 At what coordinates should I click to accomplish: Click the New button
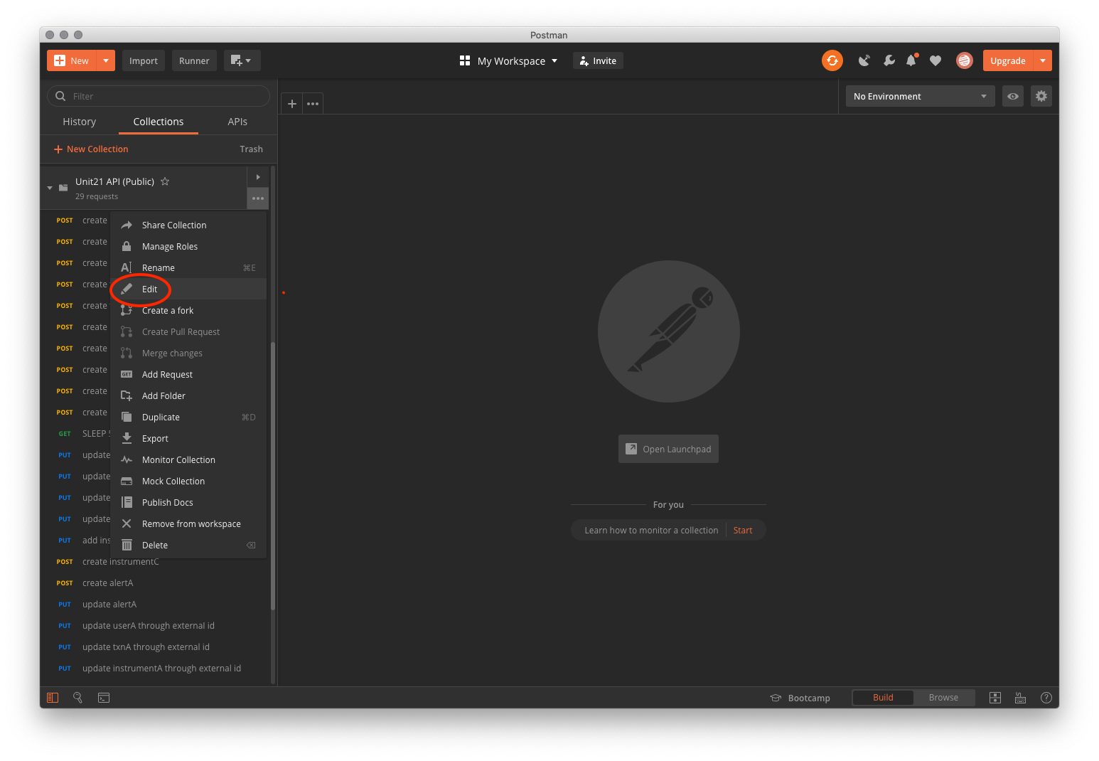click(72, 60)
